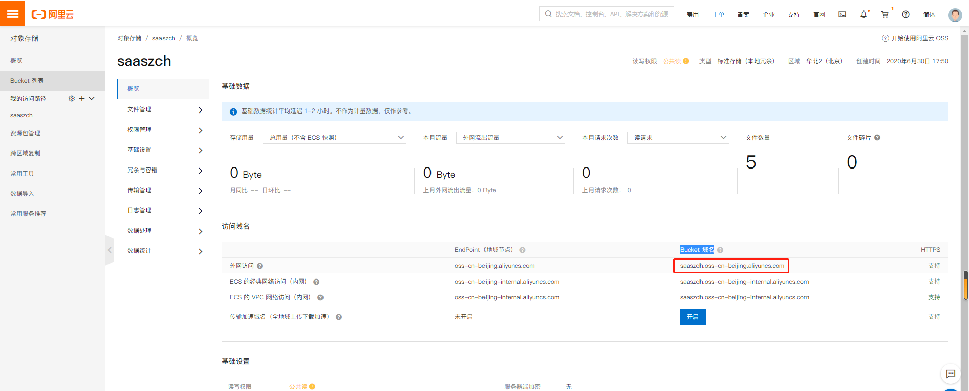Collapse 我的访问路径 with the chevron
The image size is (969, 391).
[92, 99]
